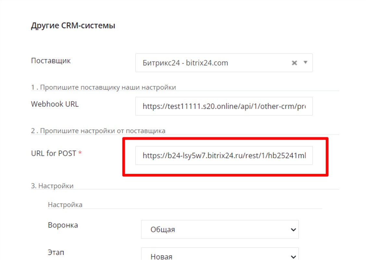The height and width of the screenshot is (266, 366).
Task: Focus the URL for POST input field
Action: tap(224, 156)
